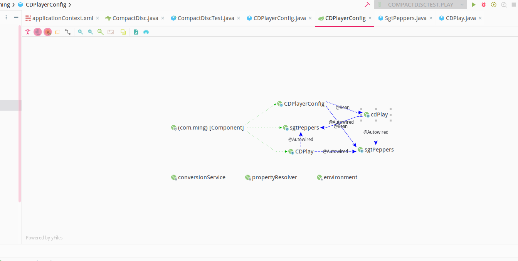518x261 pixels.
Task: Close the CDPlay.java tab
Action: tap(480, 18)
